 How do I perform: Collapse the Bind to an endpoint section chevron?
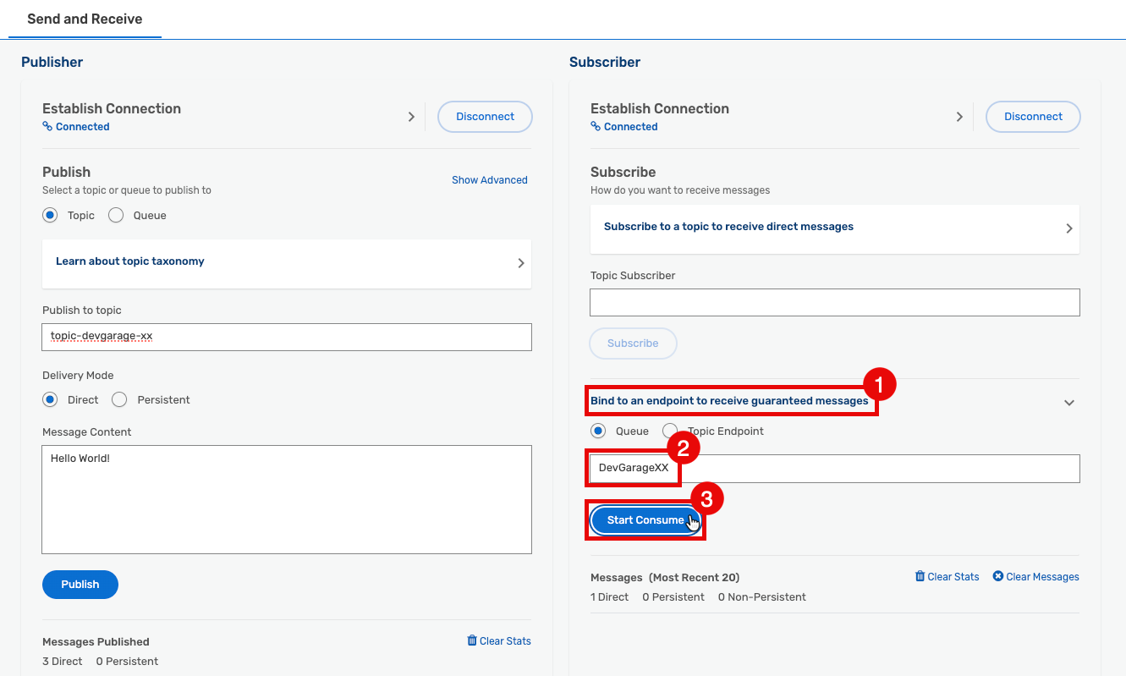(1069, 403)
